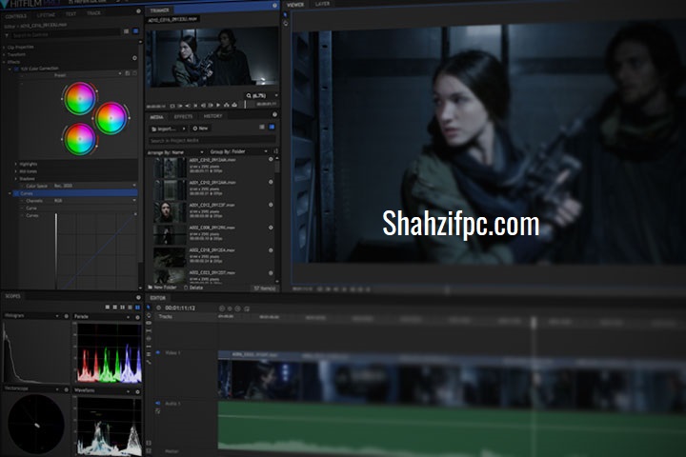
Task: Select the woman's face clip thumbnail
Action: point(170,212)
